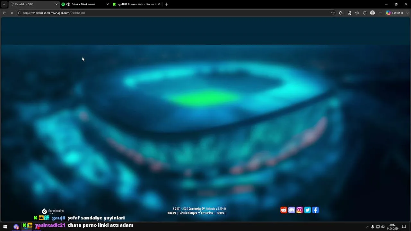The width and height of the screenshot is (411, 231).
Task: Open the network tray icon
Action: [378, 227]
